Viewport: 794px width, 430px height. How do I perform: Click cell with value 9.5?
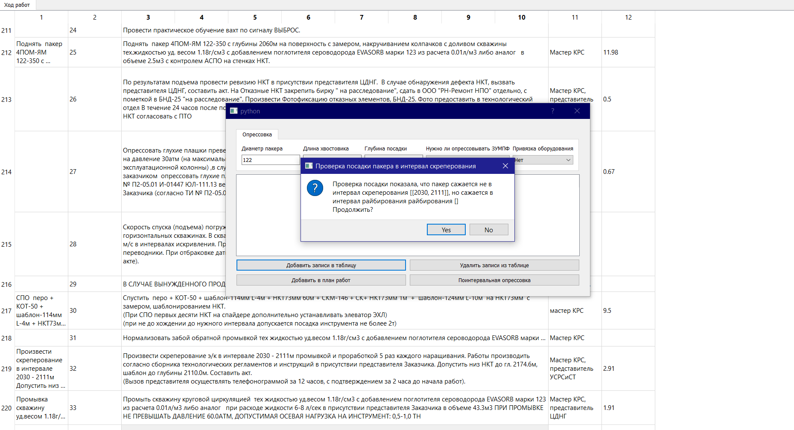[628, 311]
